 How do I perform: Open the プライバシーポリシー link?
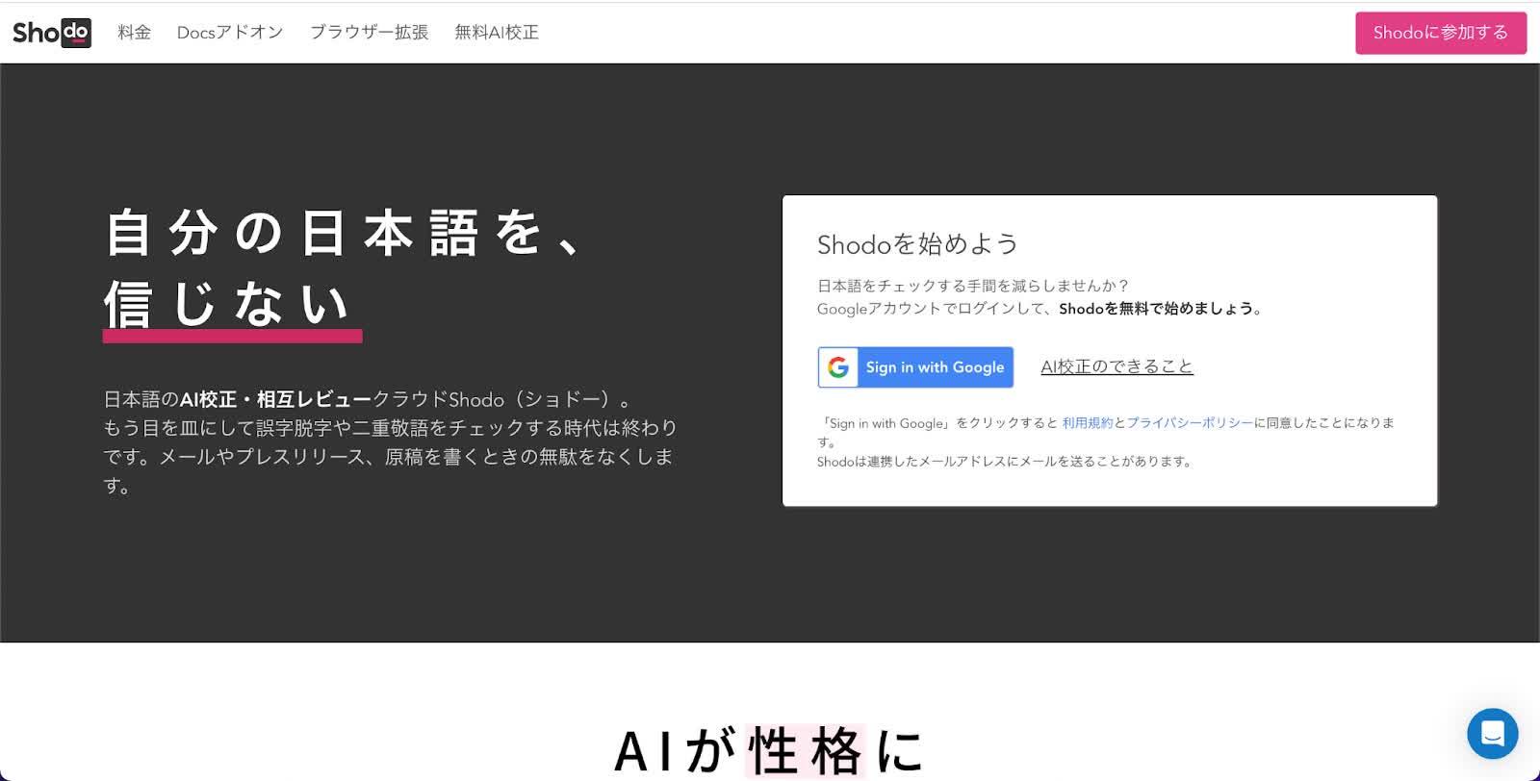(x=1190, y=423)
